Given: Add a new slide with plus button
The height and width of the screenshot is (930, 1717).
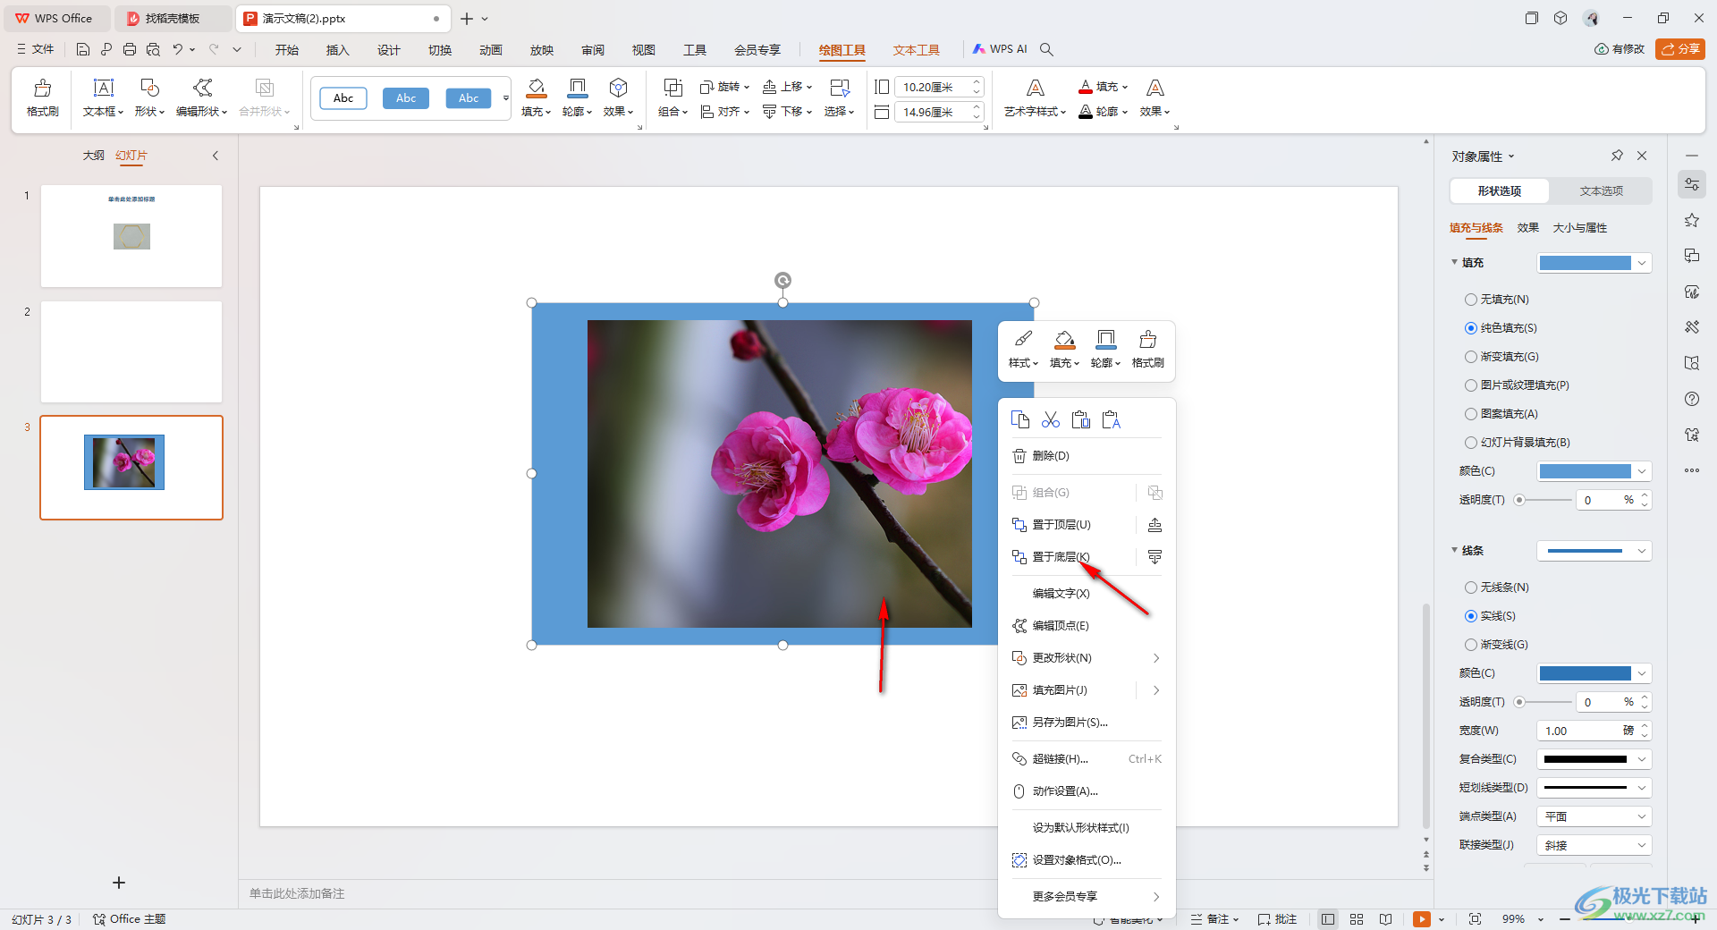Looking at the screenshot, I should click(119, 883).
